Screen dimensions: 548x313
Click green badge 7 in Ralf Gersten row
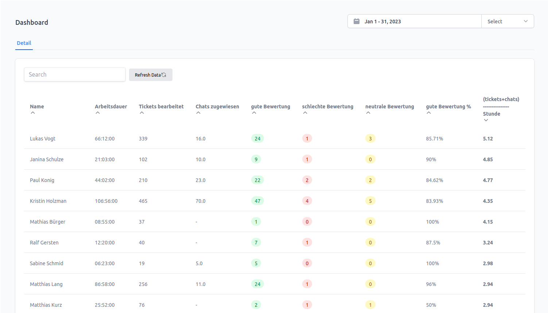point(256,243)
